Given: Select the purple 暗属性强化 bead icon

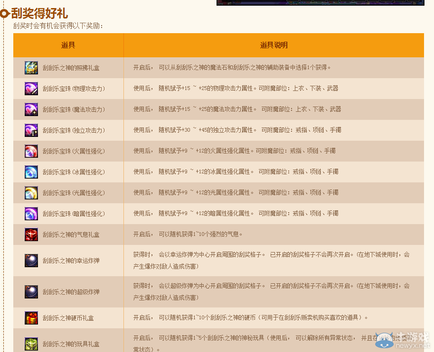Looking at the screenshot, I should point(31,213).
